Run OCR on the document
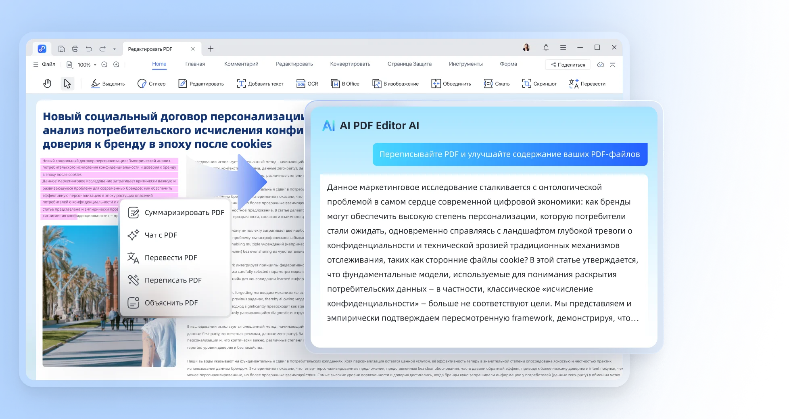The image size is (789, 419). click(307, 84)
